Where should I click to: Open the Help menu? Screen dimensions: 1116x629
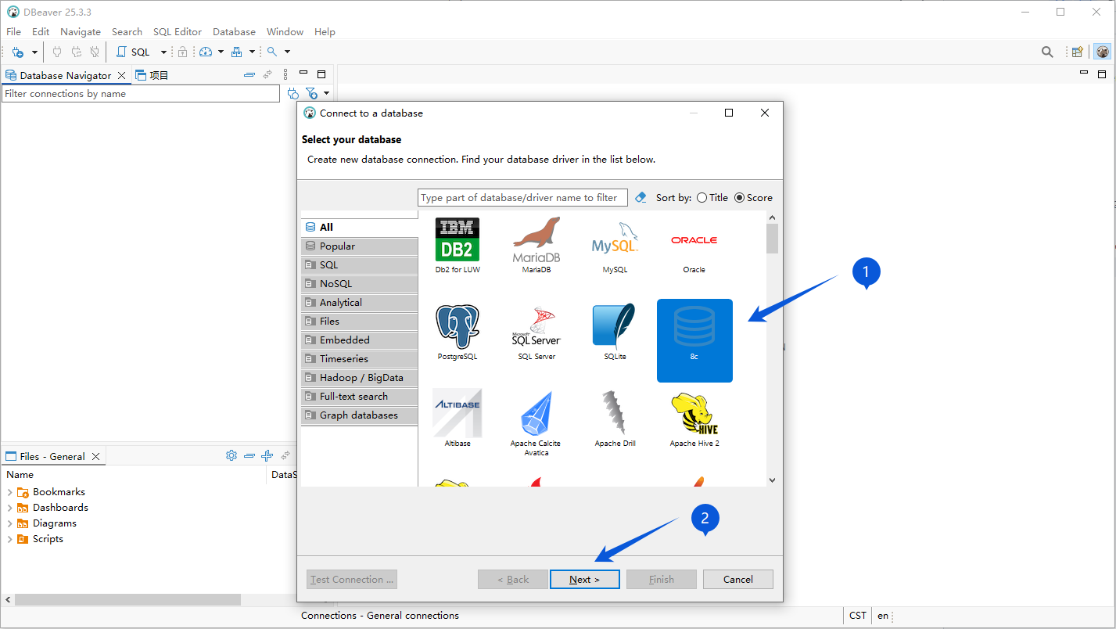pyautogui.click(x=325, y=32)
